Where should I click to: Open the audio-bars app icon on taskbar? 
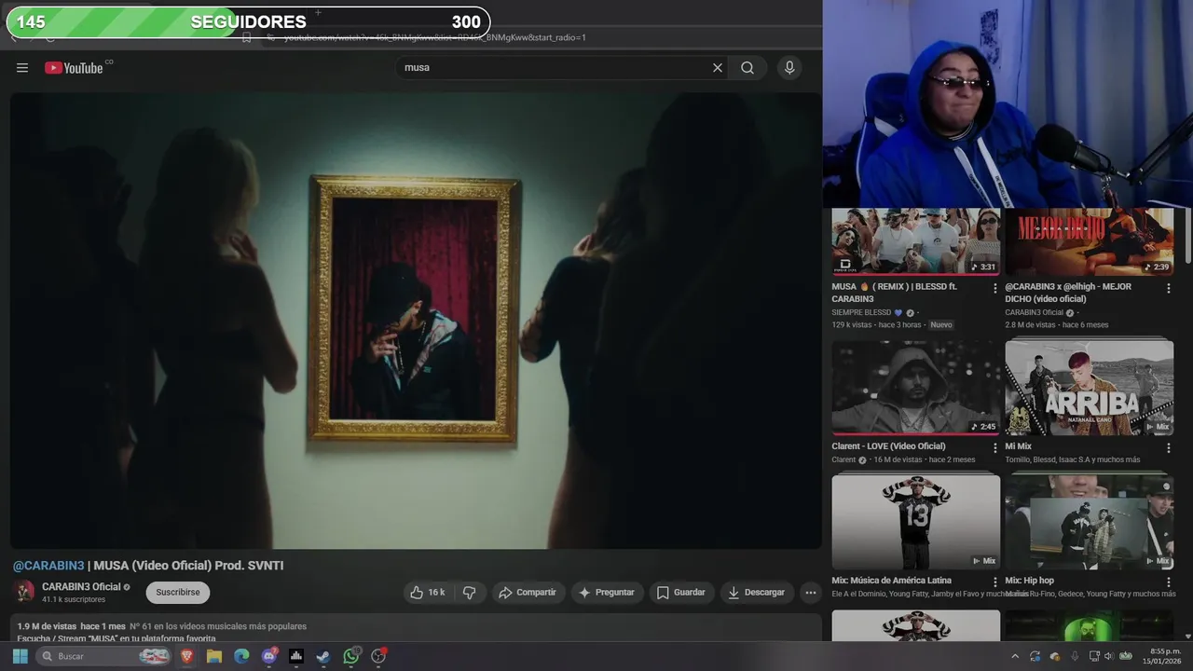coord(296,656)
